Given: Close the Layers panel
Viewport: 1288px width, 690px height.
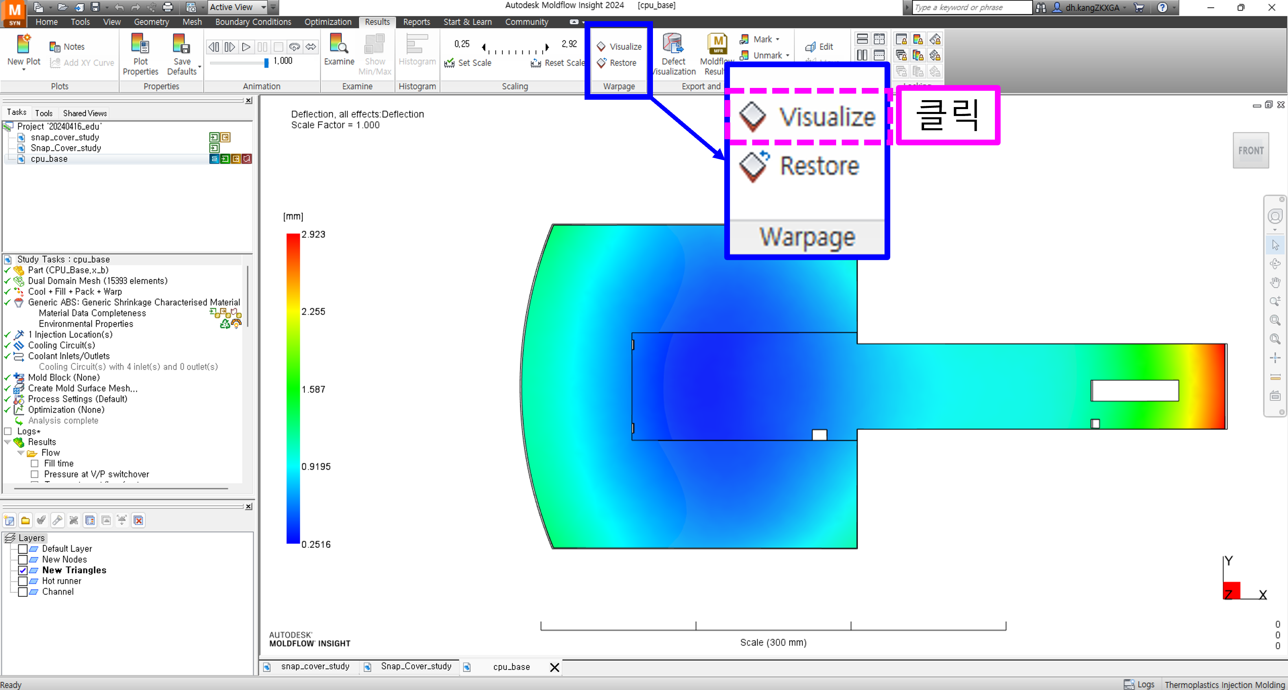Looking at the screenshot, I should (x=248, y=506).
